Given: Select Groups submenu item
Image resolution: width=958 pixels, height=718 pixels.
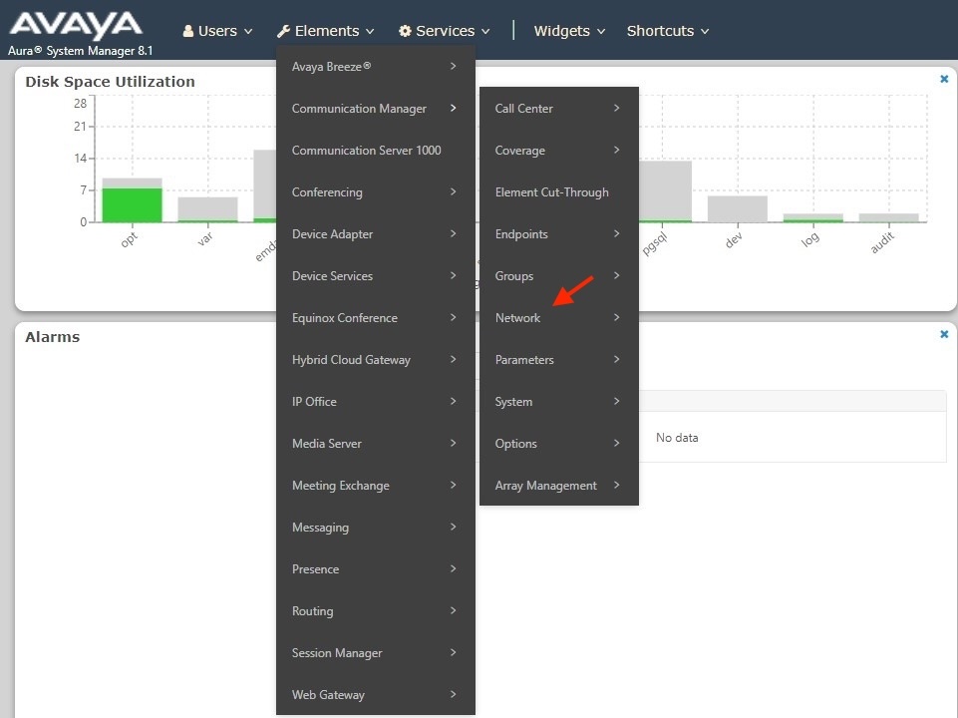Looking at the screenshot, I should pos(558,275).
